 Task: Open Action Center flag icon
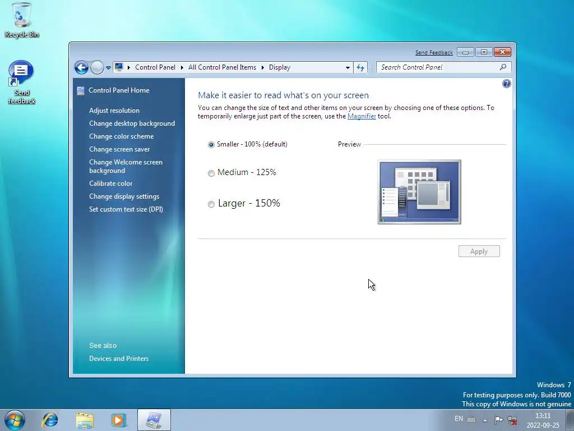[498, 420]
